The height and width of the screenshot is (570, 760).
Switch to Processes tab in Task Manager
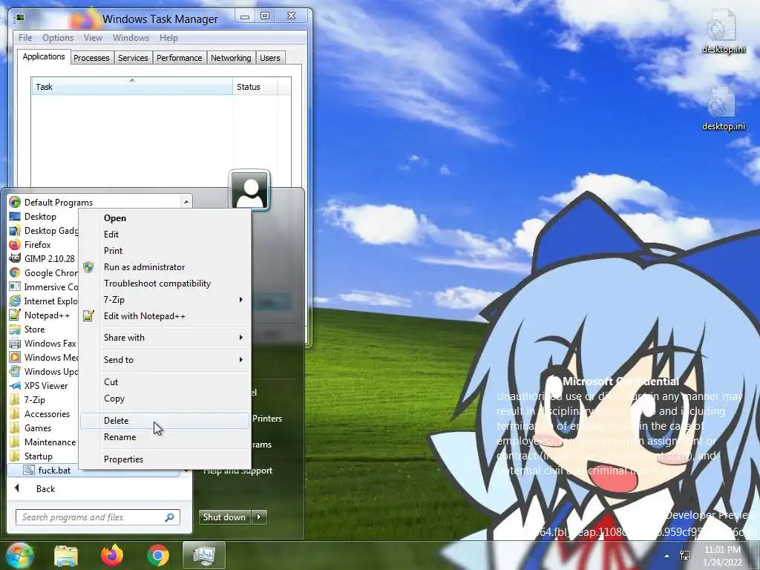91,58
